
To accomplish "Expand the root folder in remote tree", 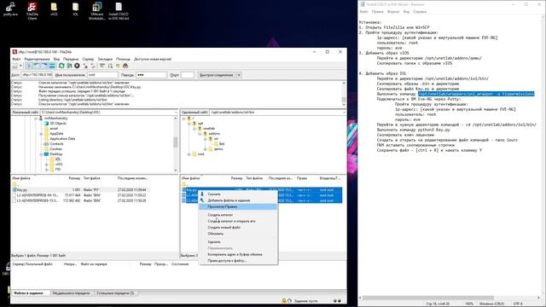I will tap(189, 154).
